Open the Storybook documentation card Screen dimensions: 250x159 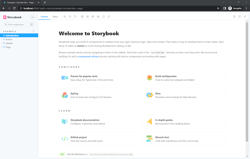click(99, 122)
